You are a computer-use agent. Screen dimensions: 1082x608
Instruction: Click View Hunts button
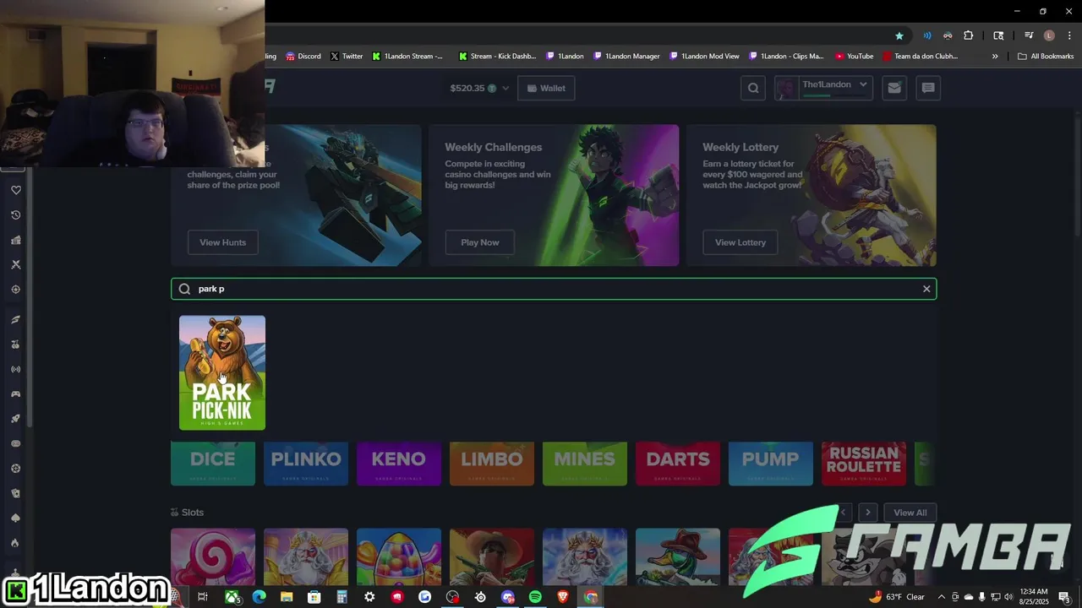click(x=222, y=242)
